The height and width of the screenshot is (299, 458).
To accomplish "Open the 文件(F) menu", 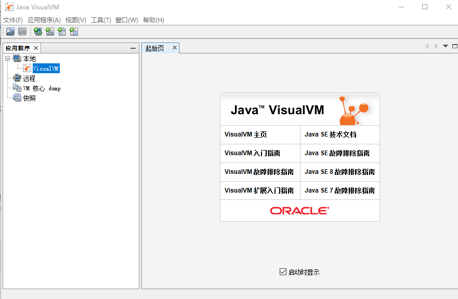I will point(13,20).
